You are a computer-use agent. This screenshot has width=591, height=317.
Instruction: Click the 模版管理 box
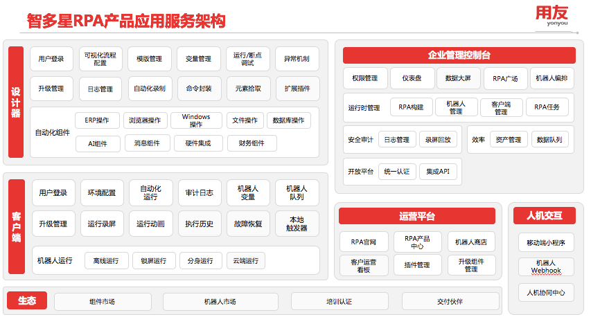[149, 59]
